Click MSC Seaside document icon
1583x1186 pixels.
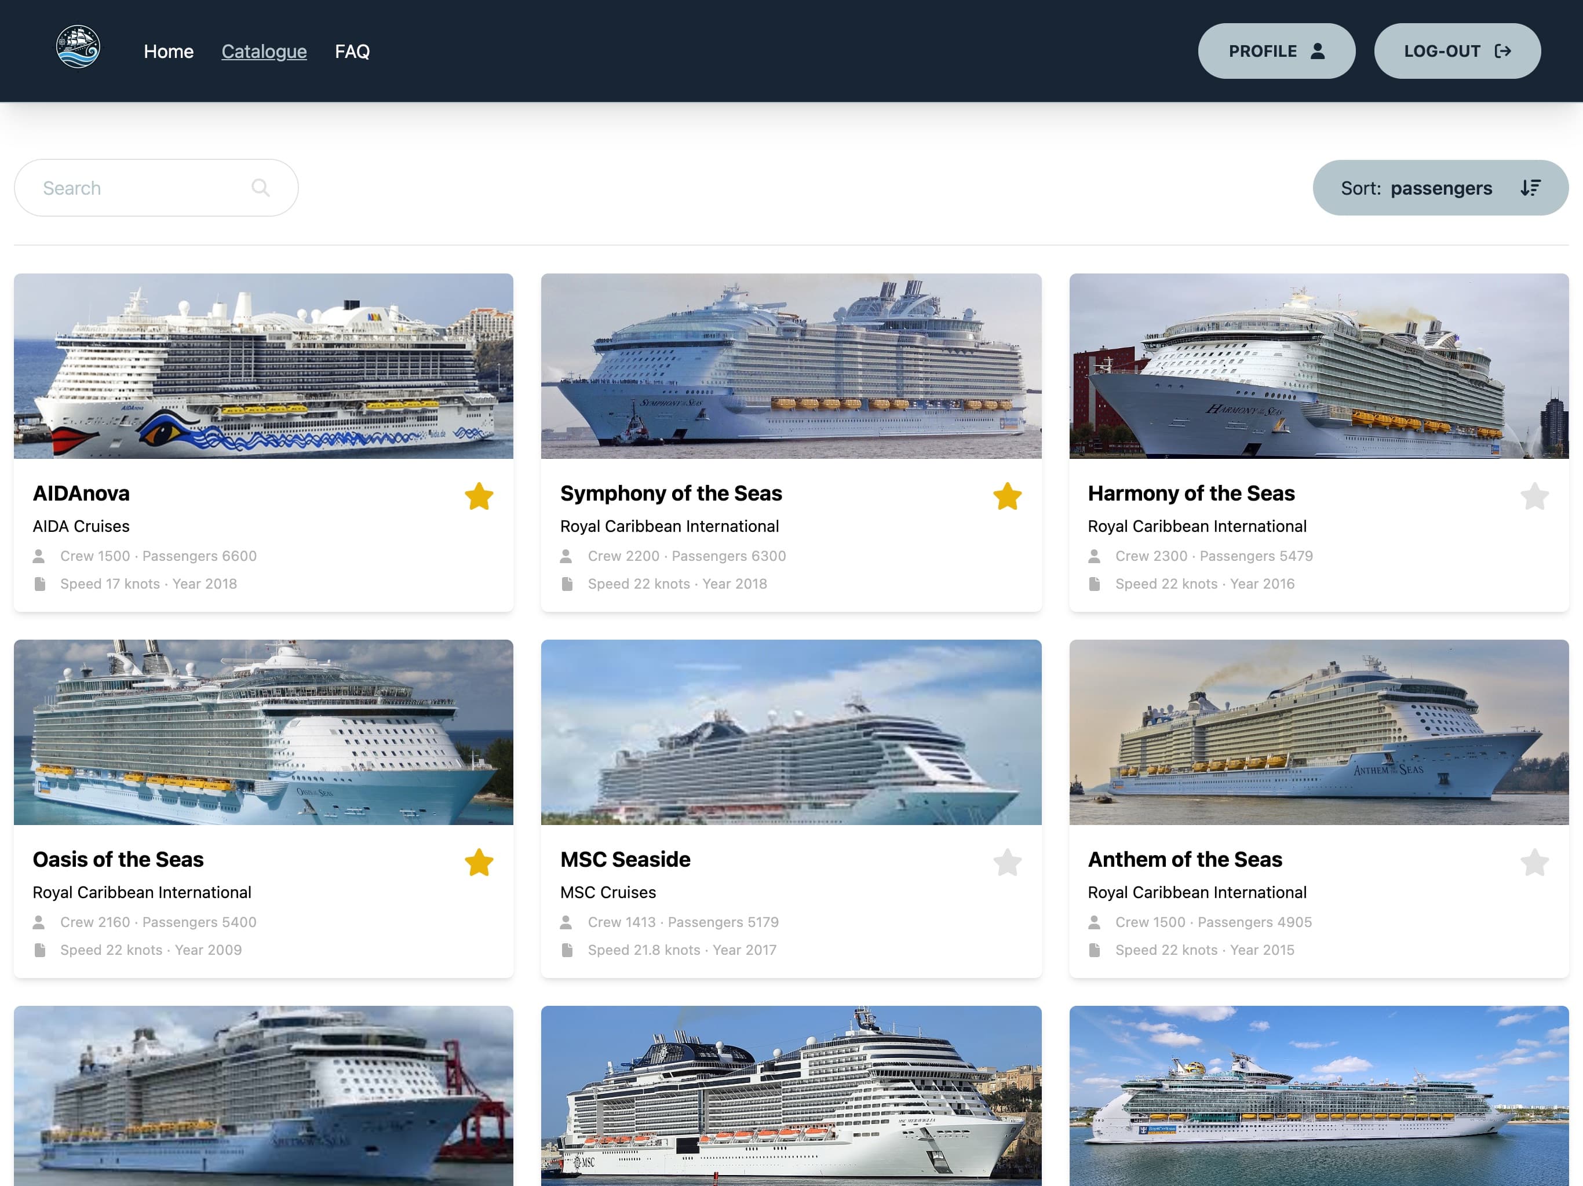[567, 950]
